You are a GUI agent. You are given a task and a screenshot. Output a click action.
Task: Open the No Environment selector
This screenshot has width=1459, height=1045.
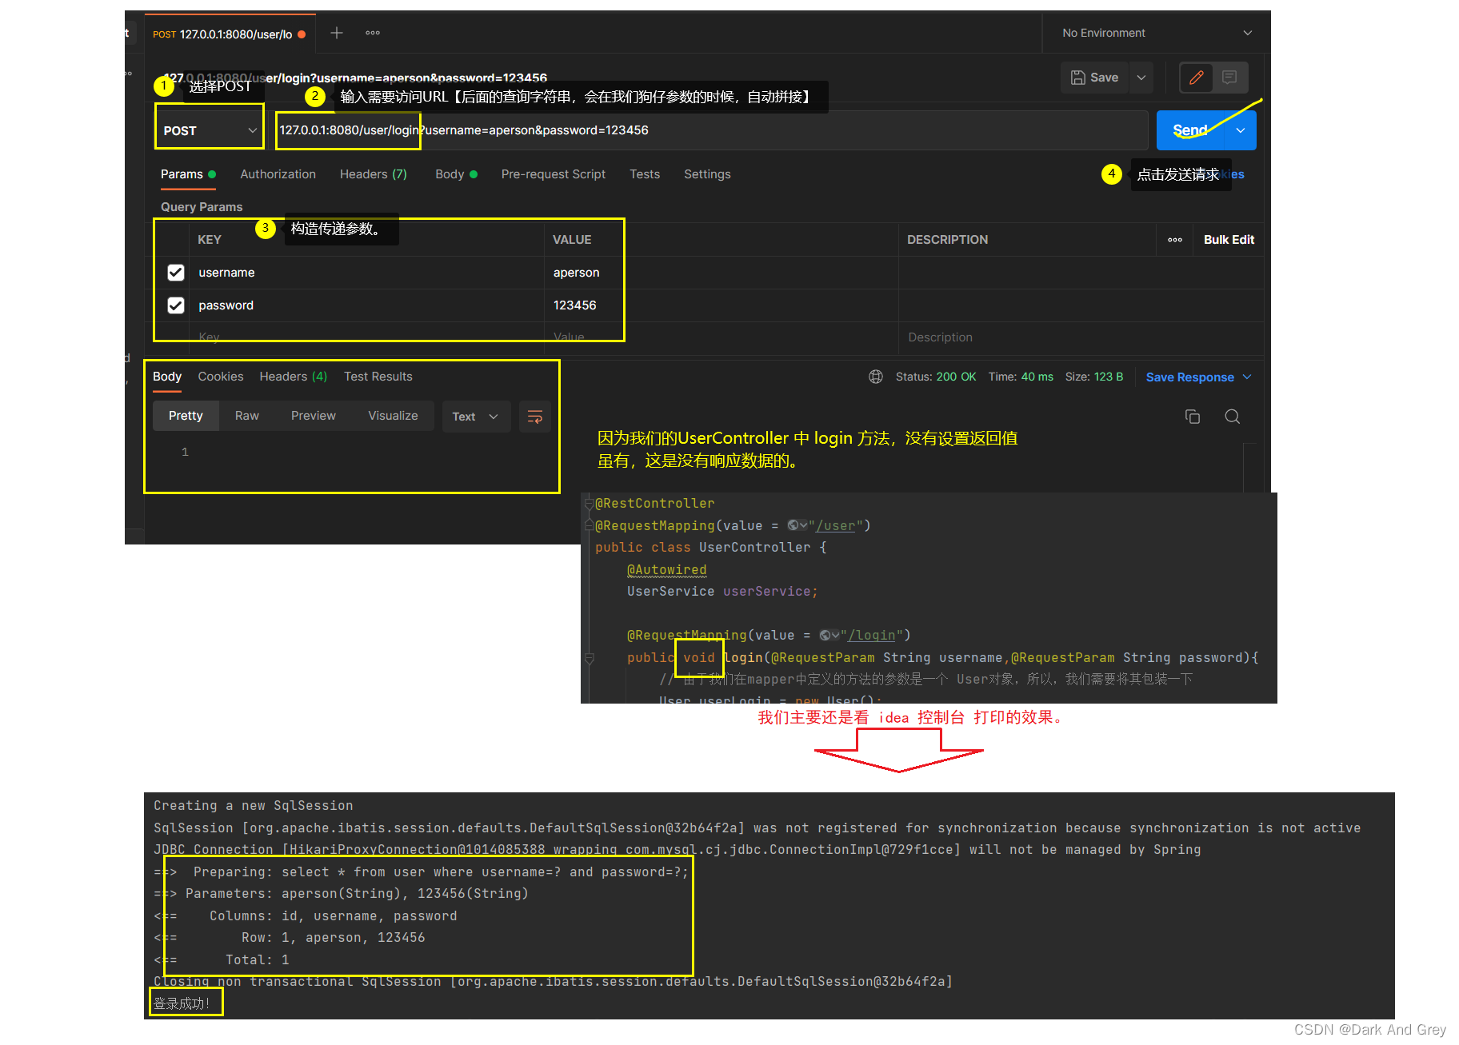point(1156,33)
